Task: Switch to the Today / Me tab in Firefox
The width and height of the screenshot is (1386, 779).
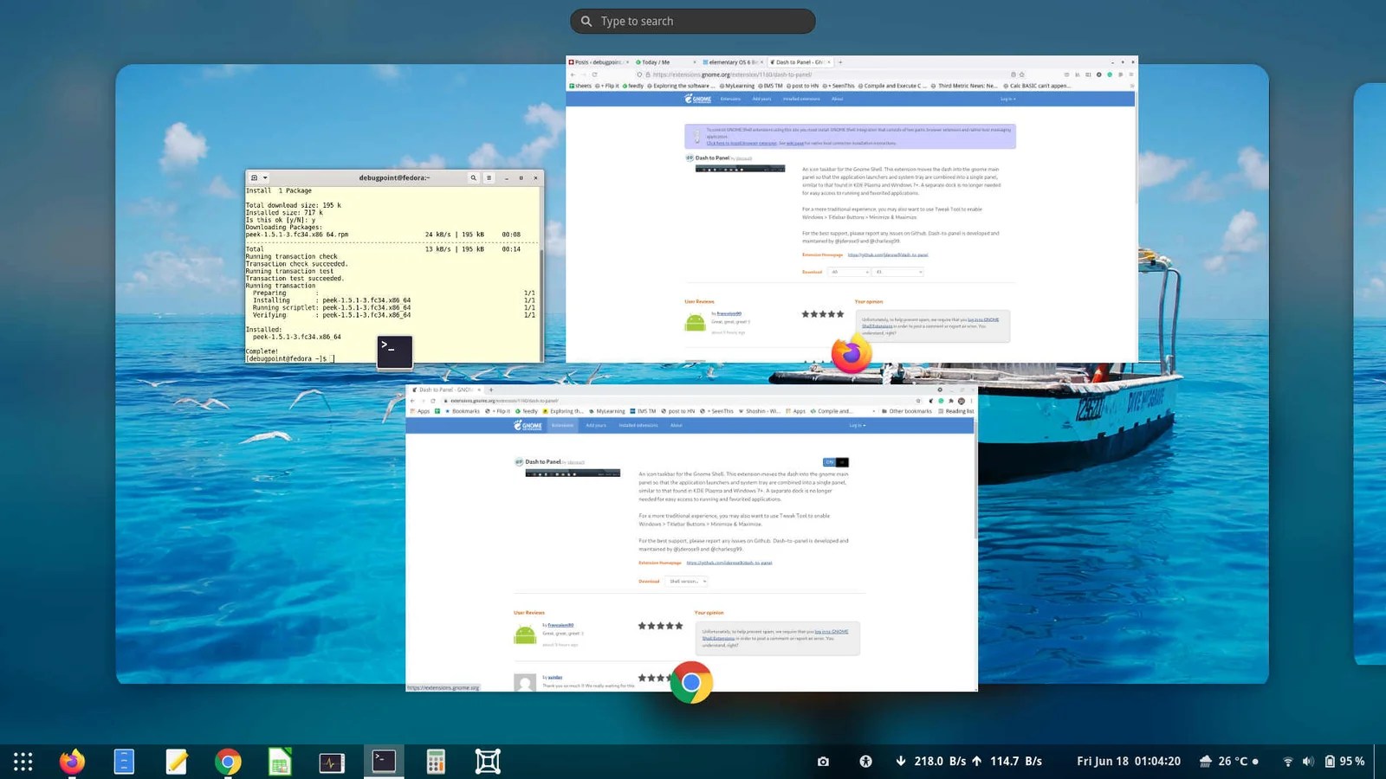Action: coord(654,61)
